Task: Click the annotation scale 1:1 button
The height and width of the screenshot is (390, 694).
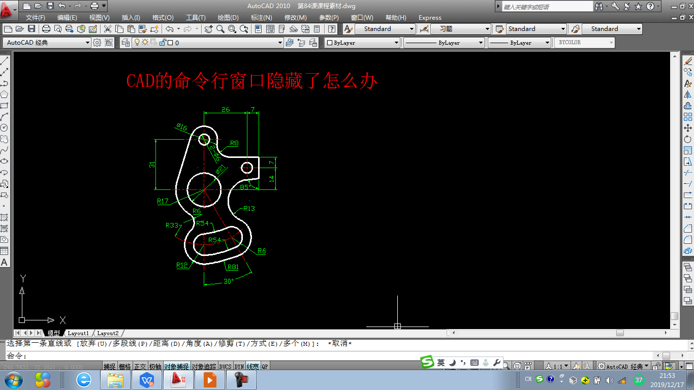Action: tap(557, 366)
